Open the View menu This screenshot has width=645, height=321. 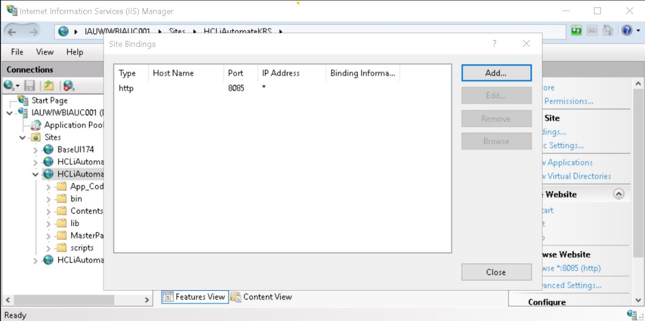click(45, 52)
